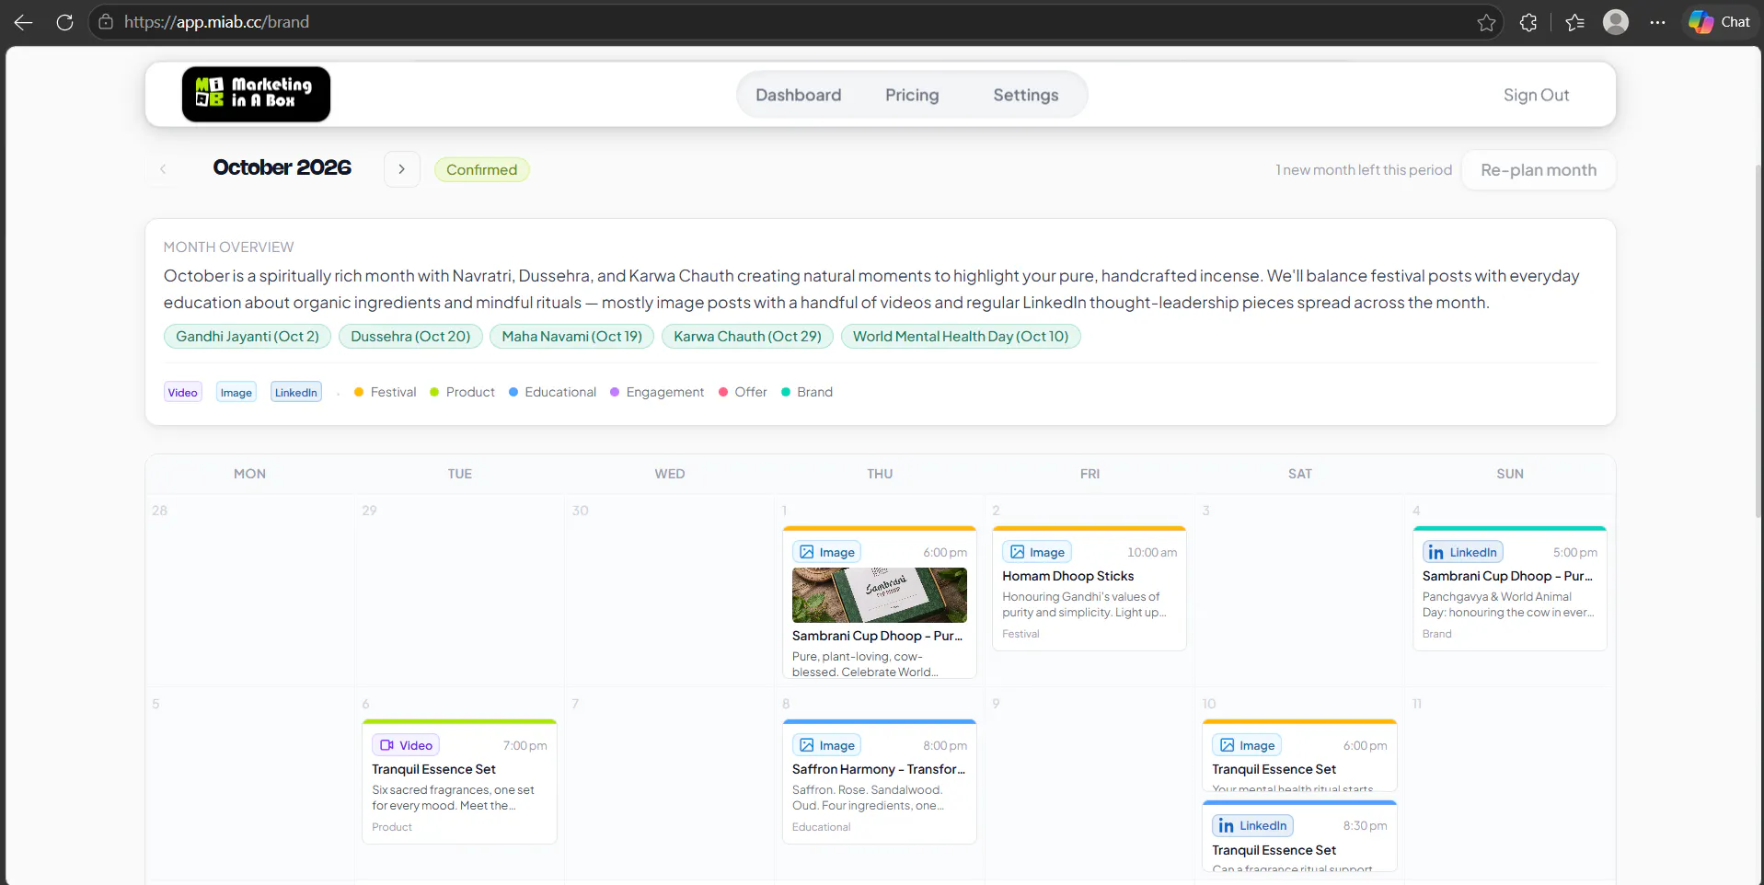Open the browser profile avatar
Viewport: 1764px width, 885px height.
click(x=1616, y=22)
